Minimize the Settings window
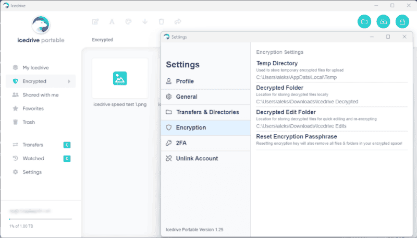 [x=372, y=37]
